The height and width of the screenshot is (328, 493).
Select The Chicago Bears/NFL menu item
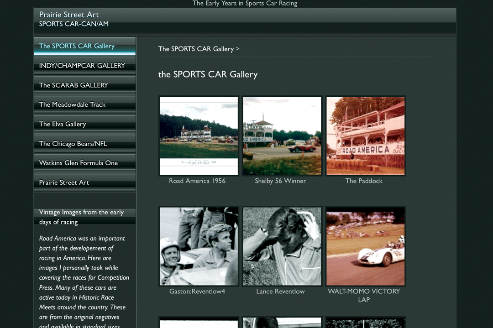(73, 144)
